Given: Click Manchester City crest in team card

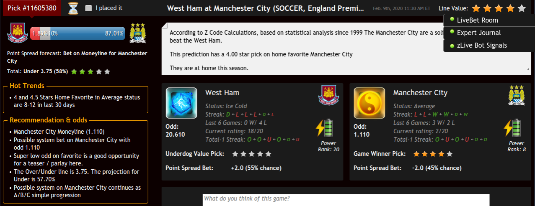Looking at the screenshot, I should pyautogui.click(x=517, y=95).
